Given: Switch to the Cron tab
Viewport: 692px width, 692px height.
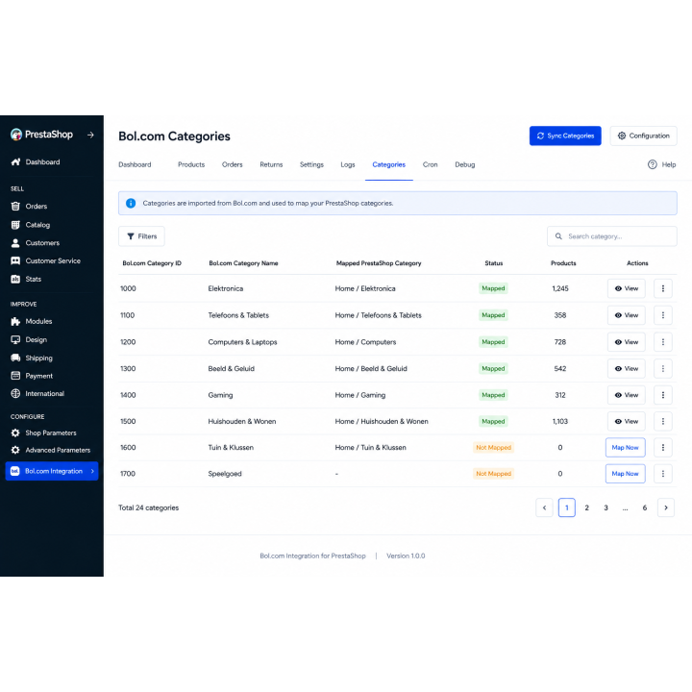Looking at the screenshot, I should click(431, 164).
